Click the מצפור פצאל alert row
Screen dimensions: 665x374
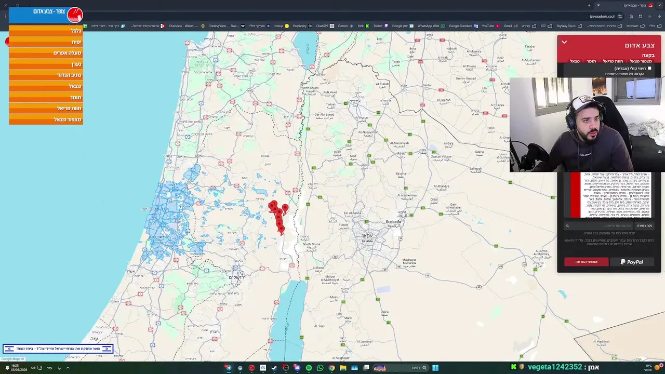click(46, 119)
